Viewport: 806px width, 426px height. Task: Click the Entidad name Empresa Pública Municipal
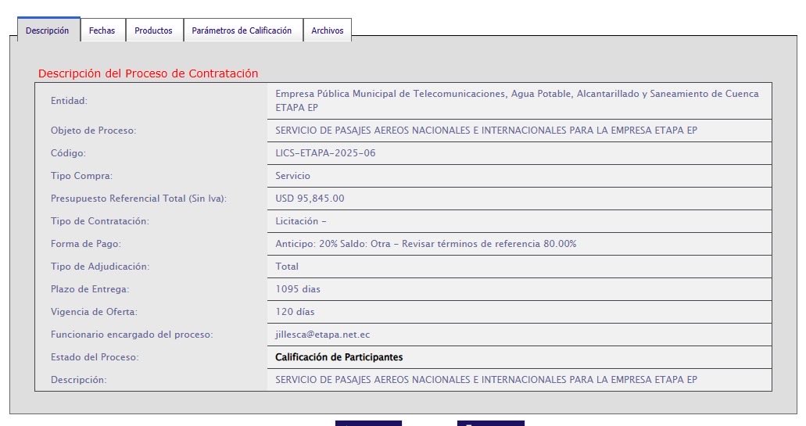(x=517, y=101)
